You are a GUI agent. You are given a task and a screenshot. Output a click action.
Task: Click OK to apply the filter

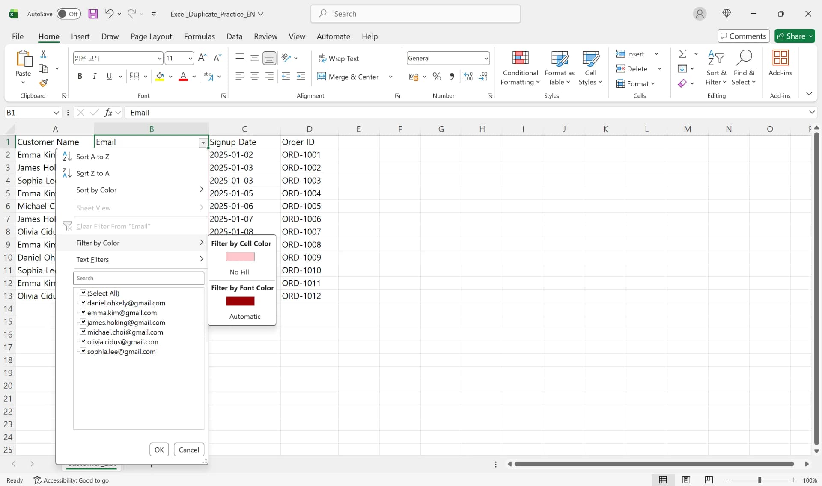pyautogui.click(x=159, y=449)
